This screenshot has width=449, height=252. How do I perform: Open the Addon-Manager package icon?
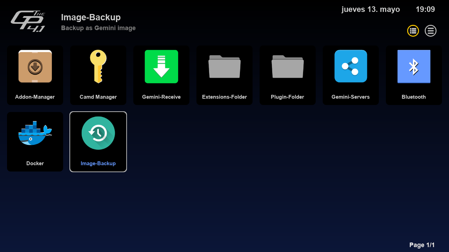(x=35, y=66)
